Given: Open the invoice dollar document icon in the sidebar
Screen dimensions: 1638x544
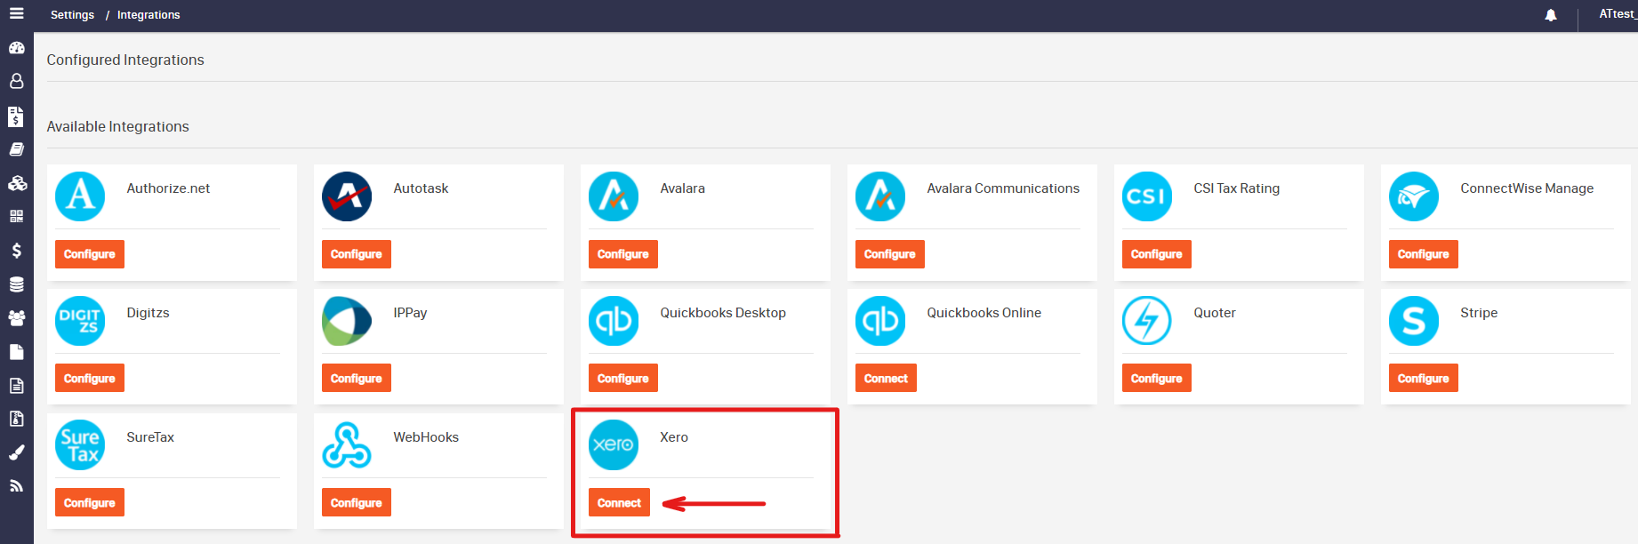Looking at the screenshot, I should pyautogui.click(x=16, y=116).
